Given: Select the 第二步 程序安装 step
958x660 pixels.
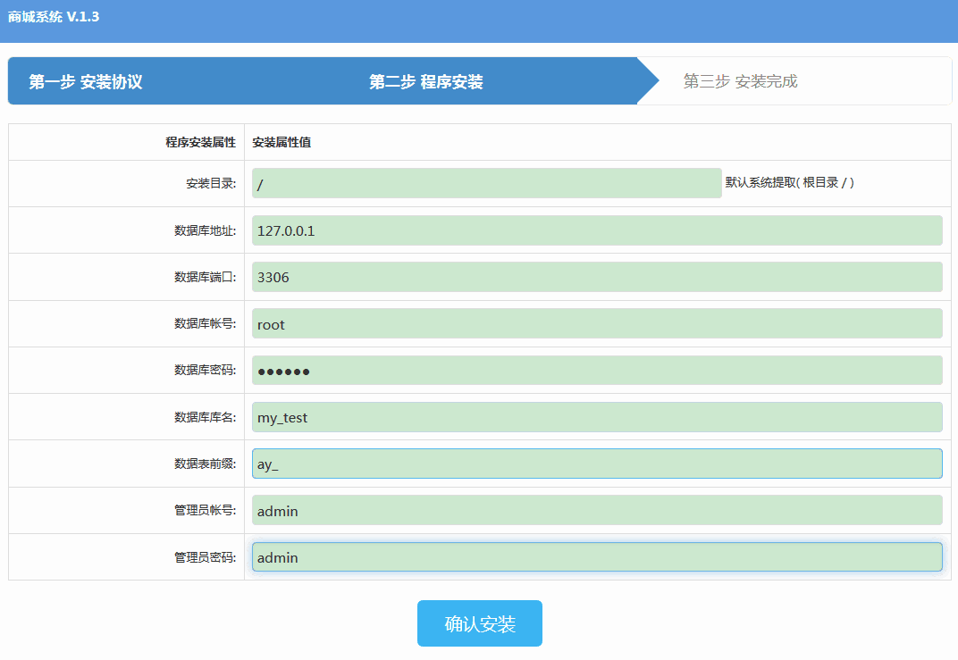Looking at the screenshot, I should (426, 82).
